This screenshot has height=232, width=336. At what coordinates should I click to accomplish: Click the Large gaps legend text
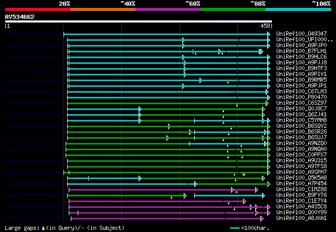point(65,228)
